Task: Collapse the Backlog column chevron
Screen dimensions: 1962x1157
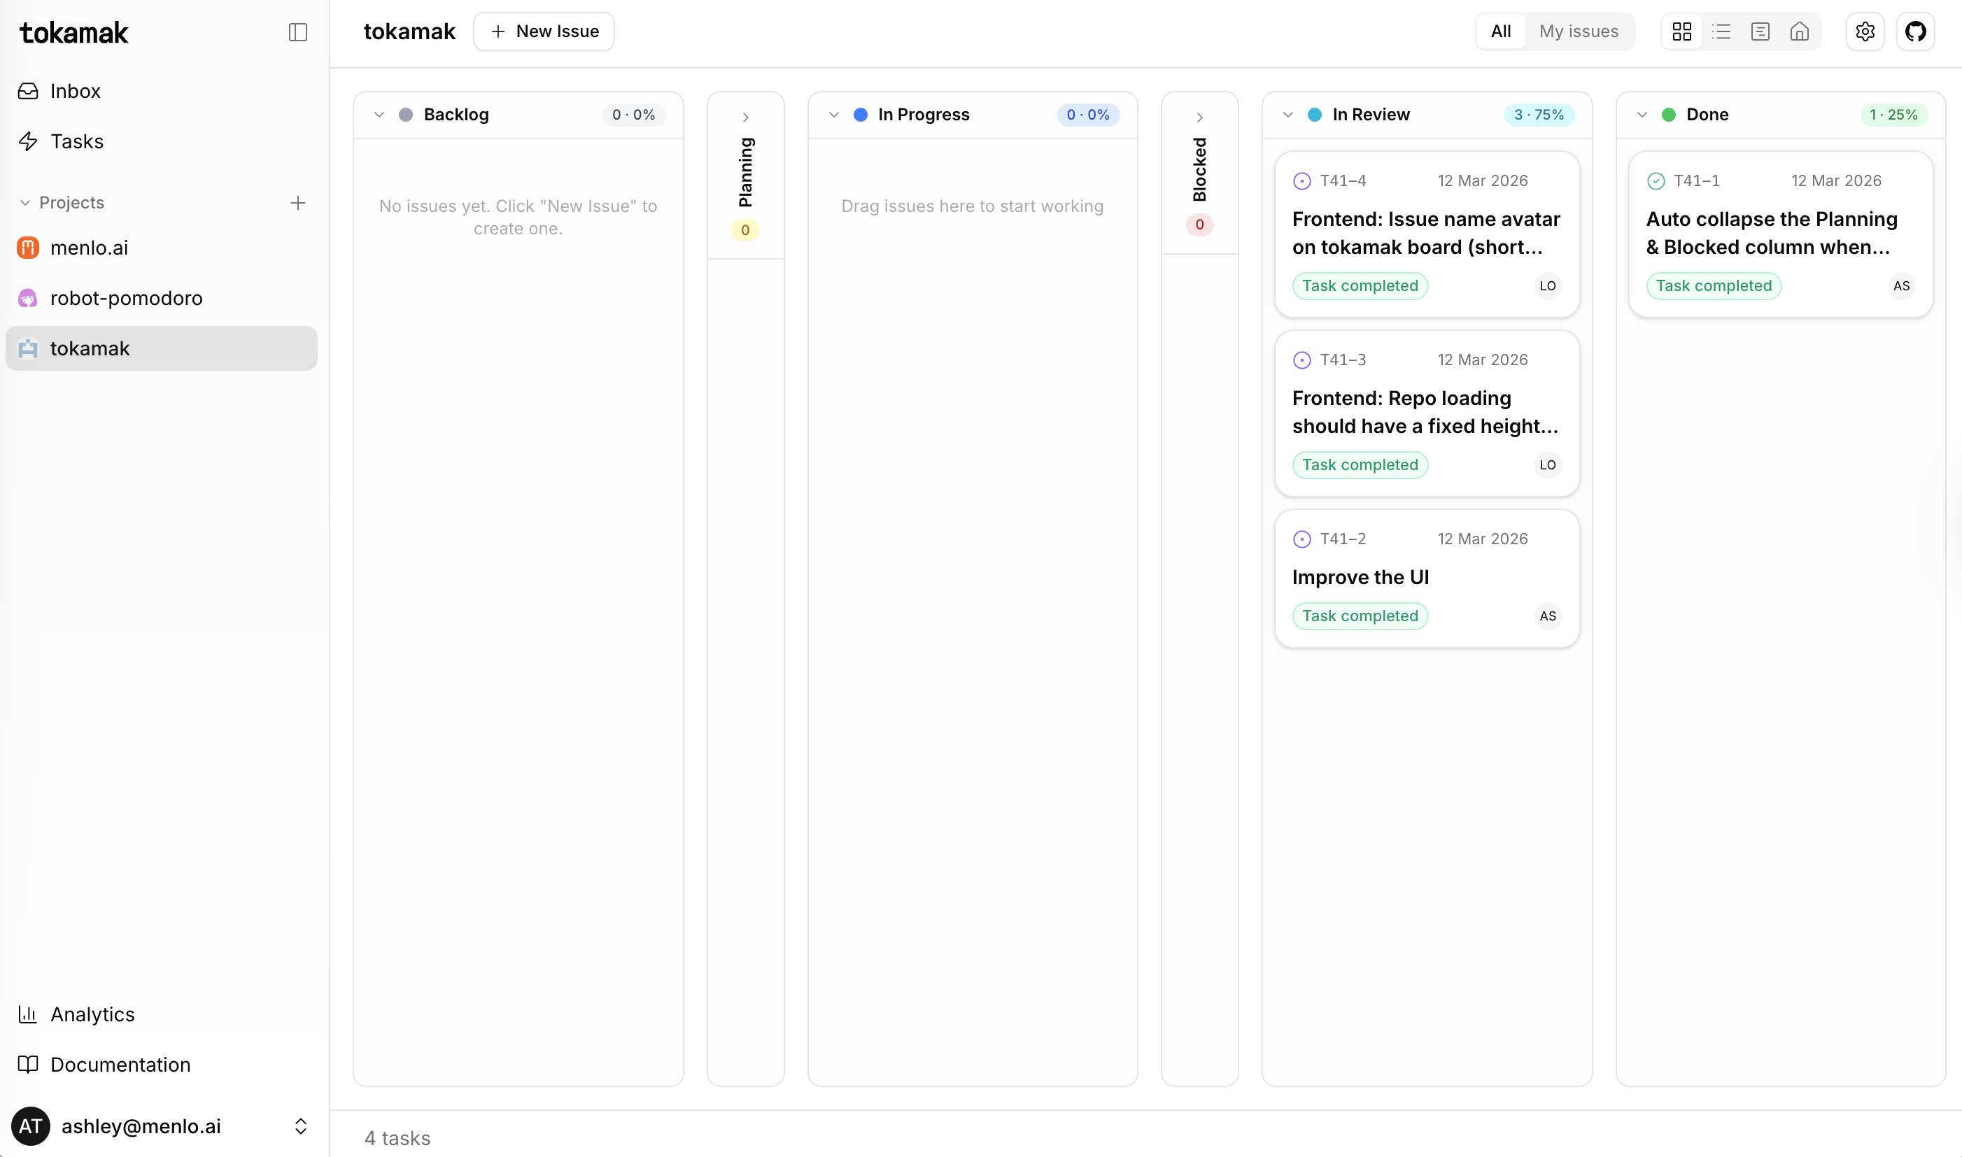Action: (x=379, y=115)
